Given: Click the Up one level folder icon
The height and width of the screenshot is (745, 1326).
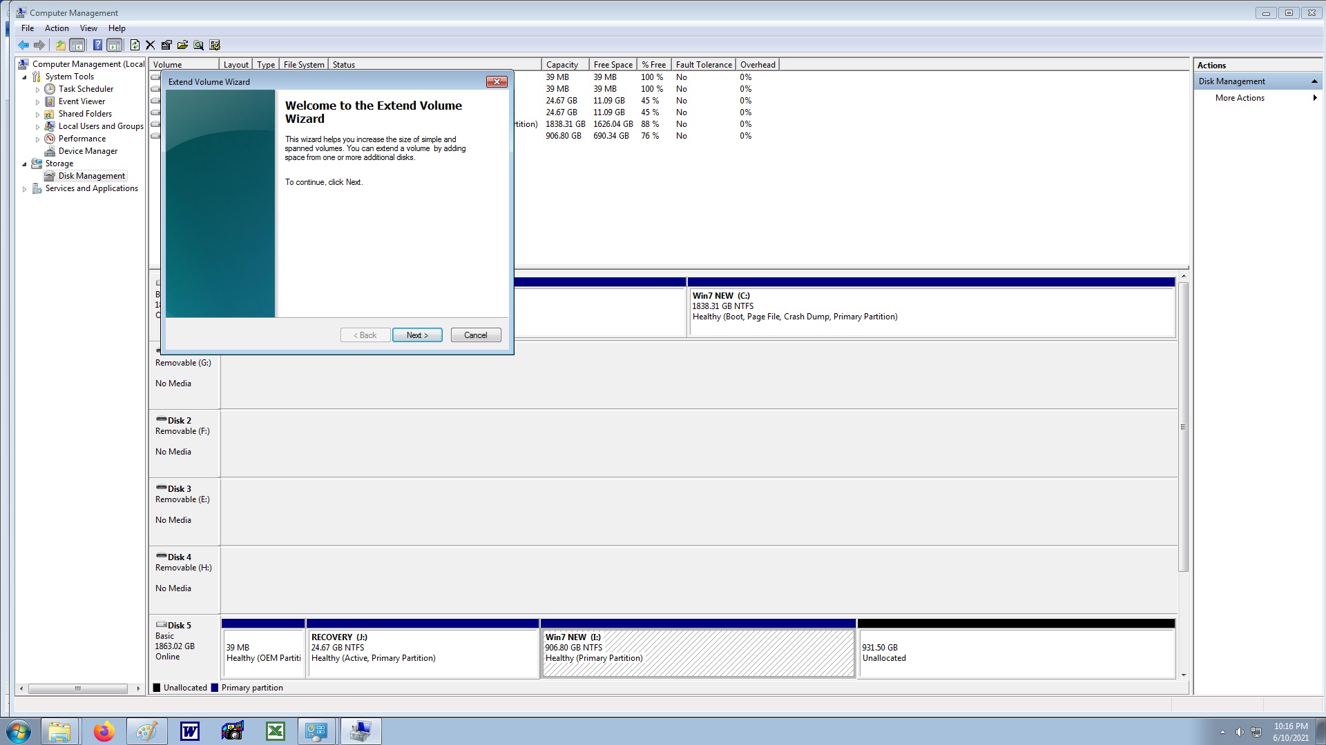Looking at the screenshot, I should [61, 46].
